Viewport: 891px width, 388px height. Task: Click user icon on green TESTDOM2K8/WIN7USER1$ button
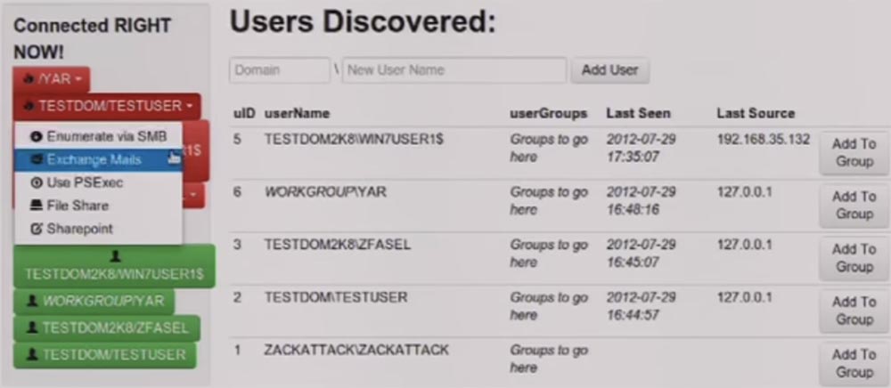pyautogui.click(x=114, y=256)
